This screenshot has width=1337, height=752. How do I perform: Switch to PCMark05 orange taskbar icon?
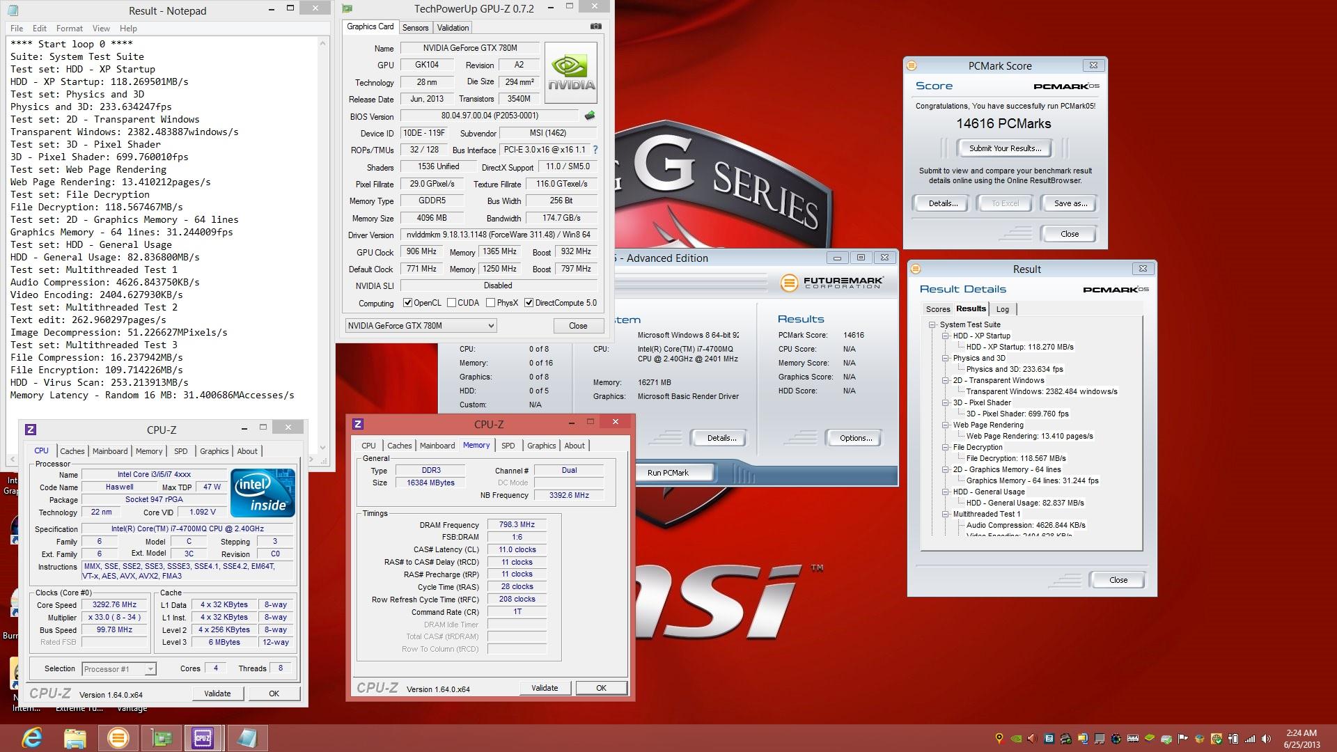click(118, 737)
